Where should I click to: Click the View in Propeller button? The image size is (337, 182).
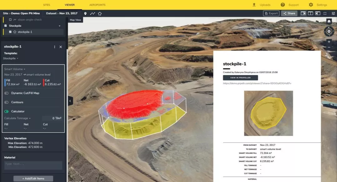(240, 78)
